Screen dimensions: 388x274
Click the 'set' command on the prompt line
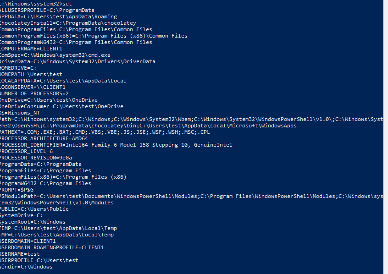[x=67, y=4]
